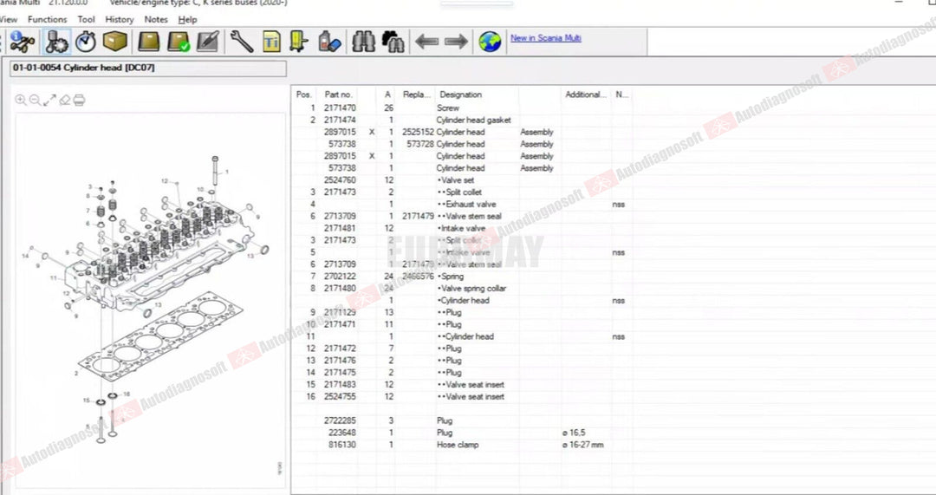Screen dimensions: 936x495
Task: Select the Screw row, part 2171470
Action: 462,108
